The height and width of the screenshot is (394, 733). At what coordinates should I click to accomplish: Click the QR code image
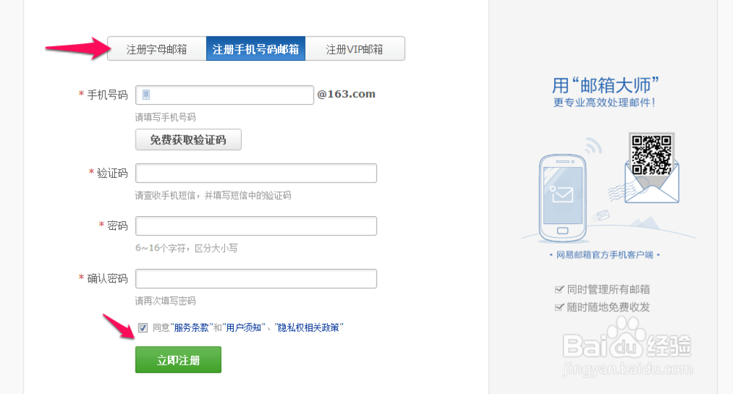tap(652, 155)
